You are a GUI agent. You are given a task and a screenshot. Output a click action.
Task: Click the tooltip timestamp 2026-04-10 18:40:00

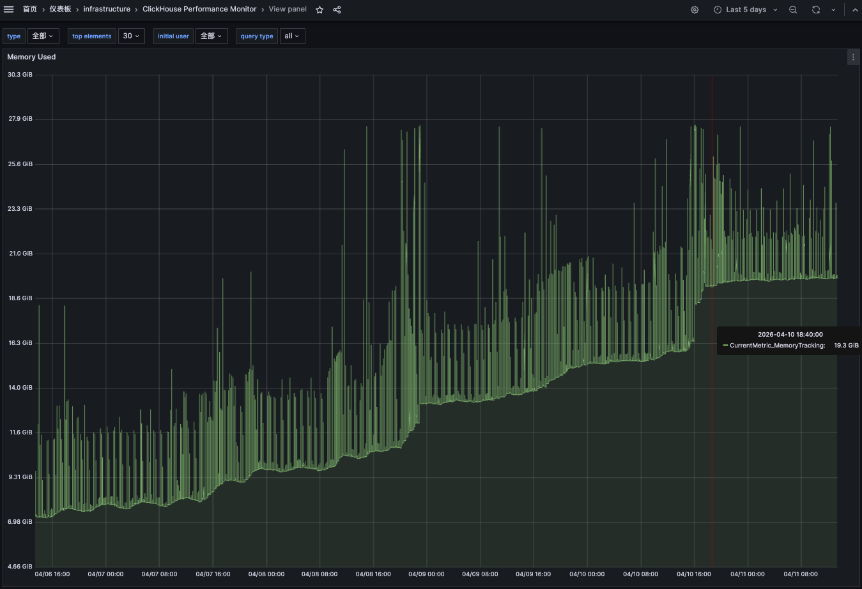point(790,334)
